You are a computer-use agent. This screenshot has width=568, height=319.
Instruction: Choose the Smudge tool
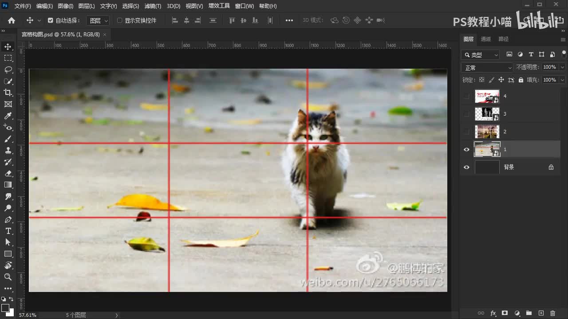tap(8, 196)
